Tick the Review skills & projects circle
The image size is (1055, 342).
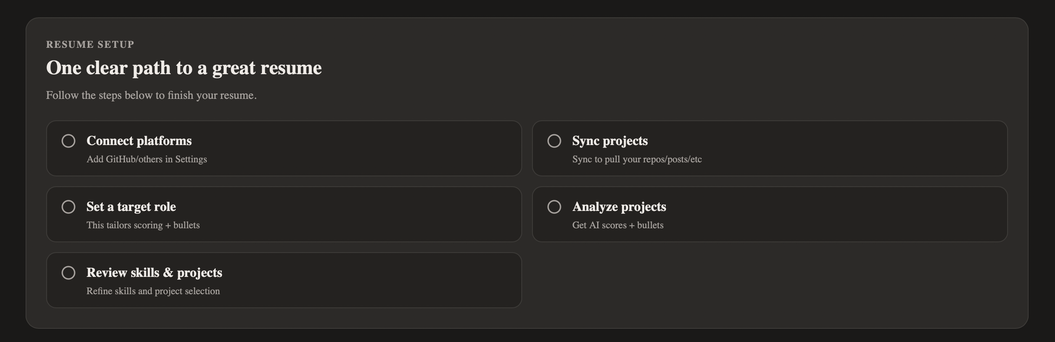point(69,272)
